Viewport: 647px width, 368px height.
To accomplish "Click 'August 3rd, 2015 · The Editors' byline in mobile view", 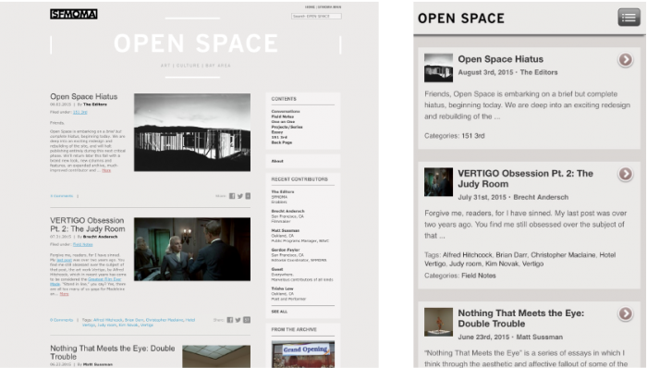I will 507,72.
